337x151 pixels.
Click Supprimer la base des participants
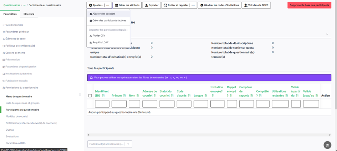click(310, 5)
